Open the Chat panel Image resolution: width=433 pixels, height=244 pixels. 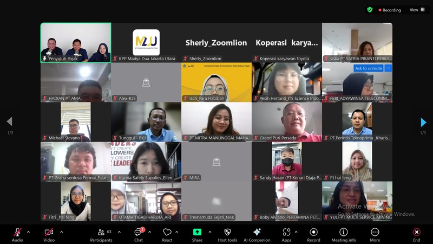137,233
